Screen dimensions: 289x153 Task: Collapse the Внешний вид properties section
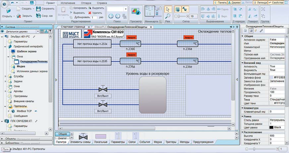pos(243,63)
